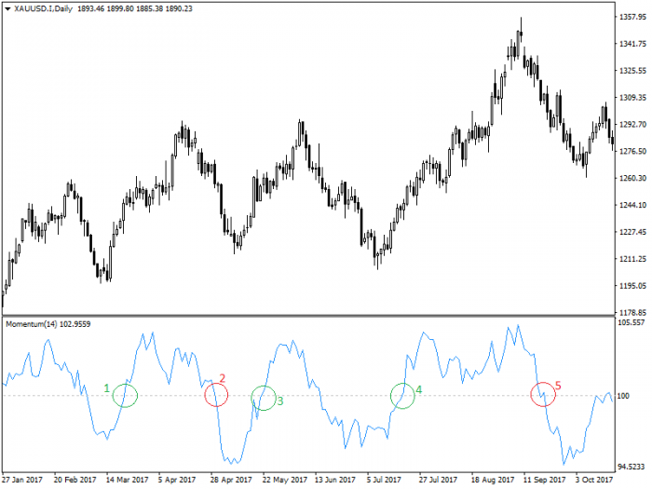Click the 1227.45 price axis label

point(632,232)
